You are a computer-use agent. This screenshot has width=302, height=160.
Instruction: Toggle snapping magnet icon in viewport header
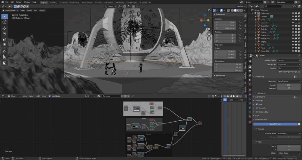pos(125,6)
